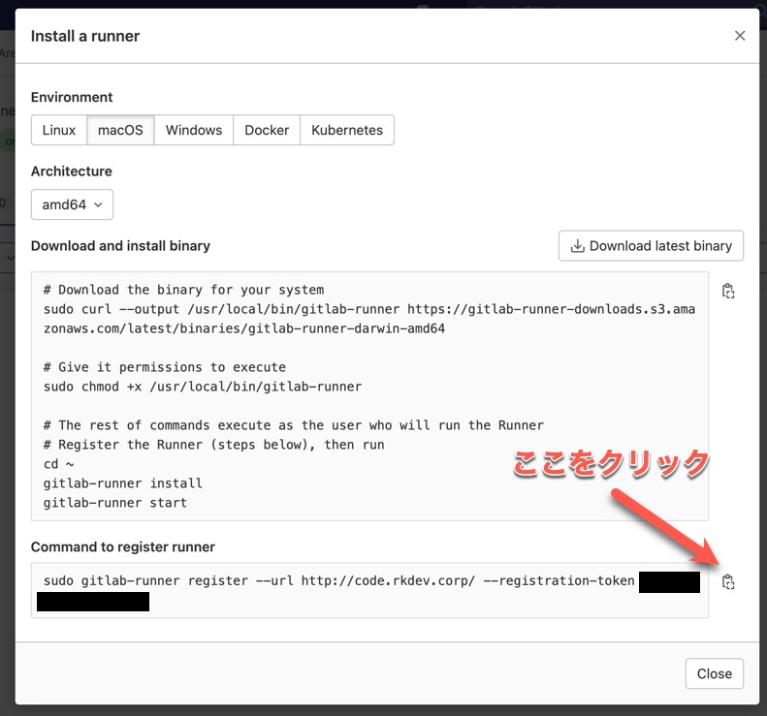Click the '# Give it permissions to execute' comment
Viewport: 767px width, 716px height.
click(165, 367)
